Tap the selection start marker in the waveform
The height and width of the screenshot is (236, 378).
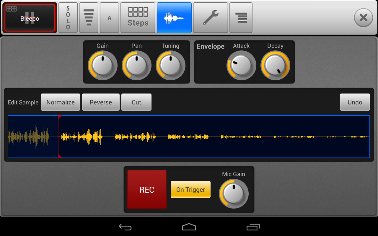pos(59,137)
